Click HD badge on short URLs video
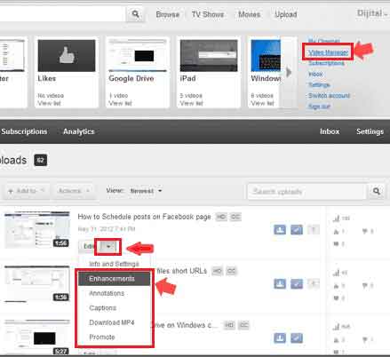 [x=217, y=271]
